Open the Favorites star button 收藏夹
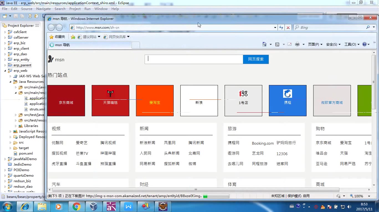Screen dimensions: 379x212 [57, 37]
